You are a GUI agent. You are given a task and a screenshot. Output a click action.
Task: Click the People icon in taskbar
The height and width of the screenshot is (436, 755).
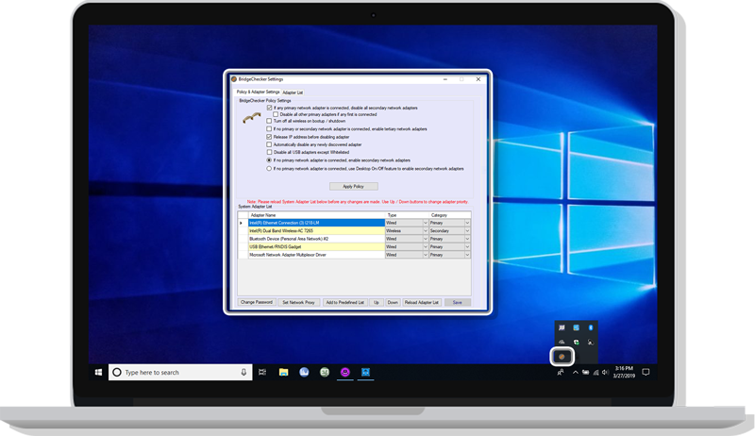point(561,372)
